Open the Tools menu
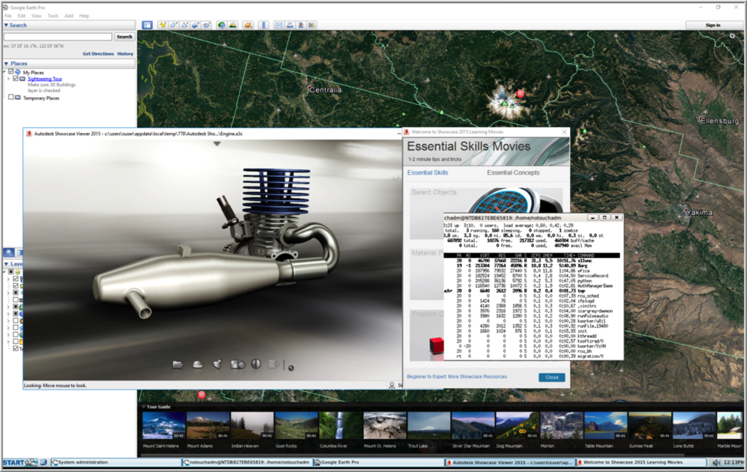Image resolution: width=747 pixels, height=472 pixels. [x=53, y=16]
